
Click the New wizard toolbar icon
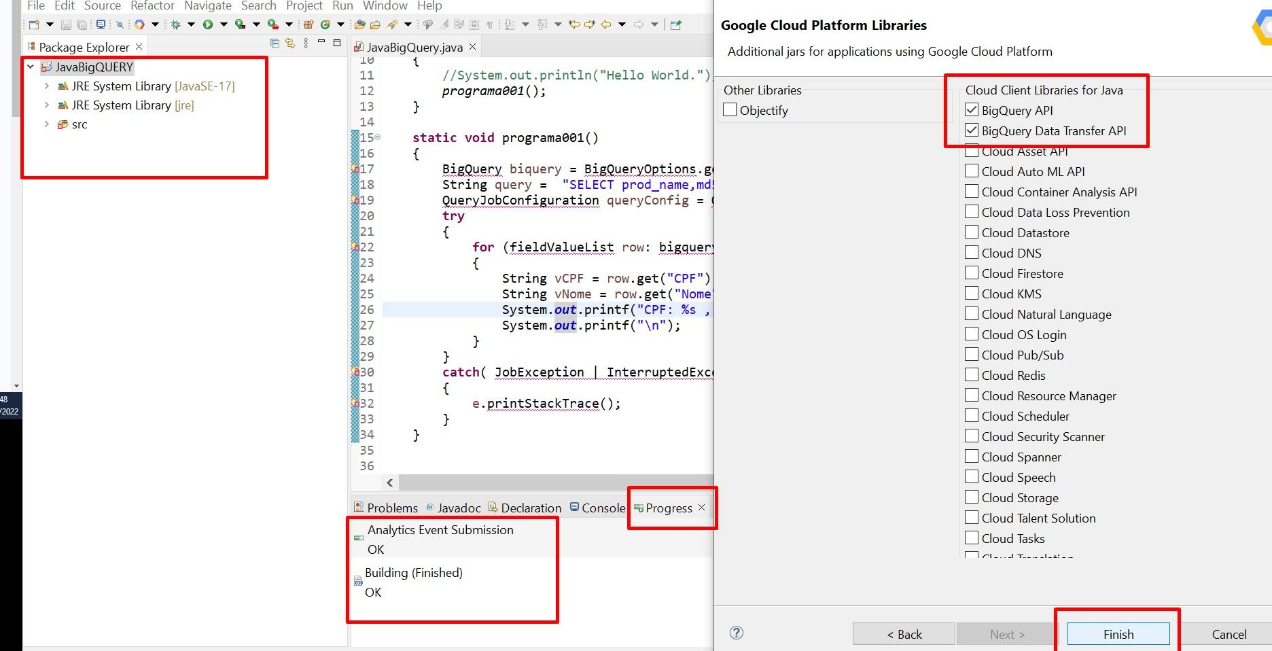point(34,24)
